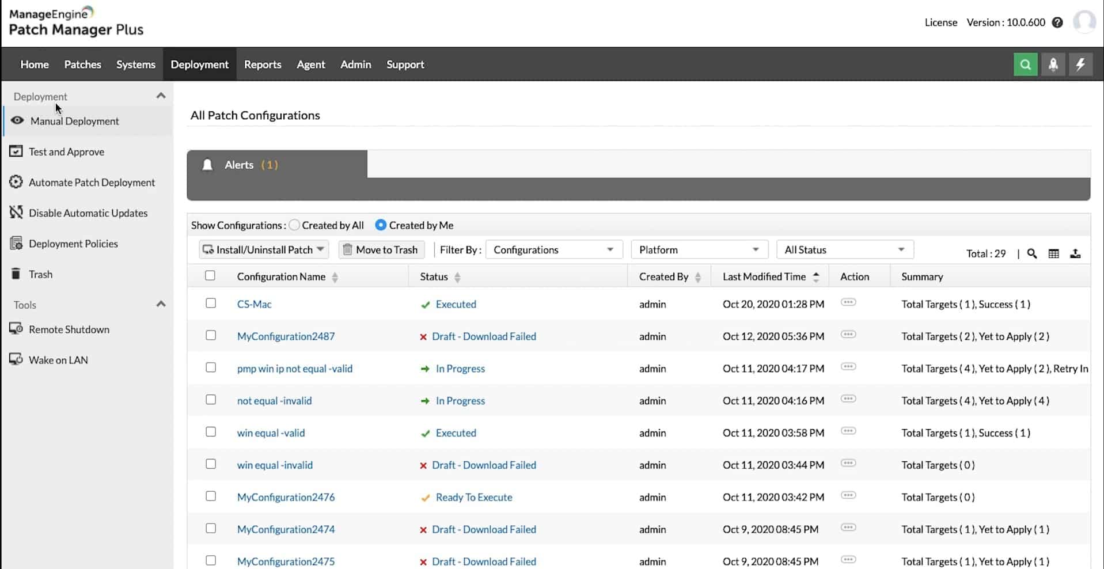Open action menu for MyConfiguration2476 row
The width and height of the screenshot is (1104, 569).
click(848, 496)
